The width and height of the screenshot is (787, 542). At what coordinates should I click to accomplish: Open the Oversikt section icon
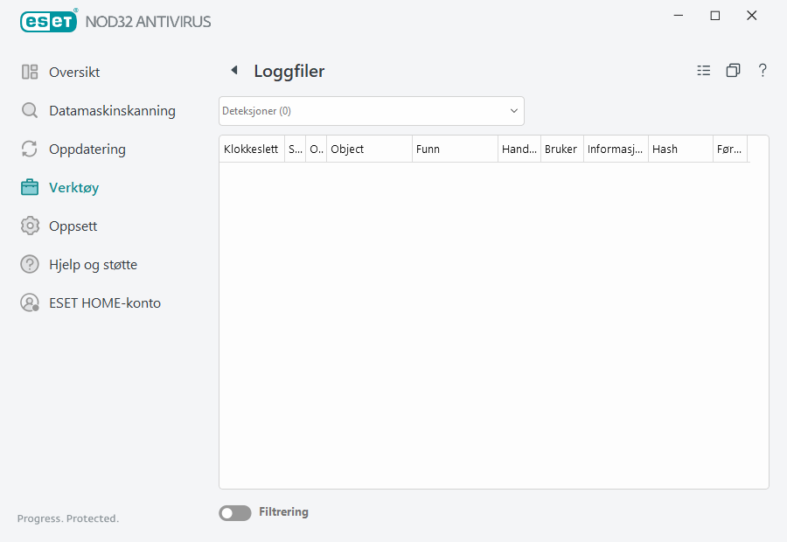pos(29,73)
